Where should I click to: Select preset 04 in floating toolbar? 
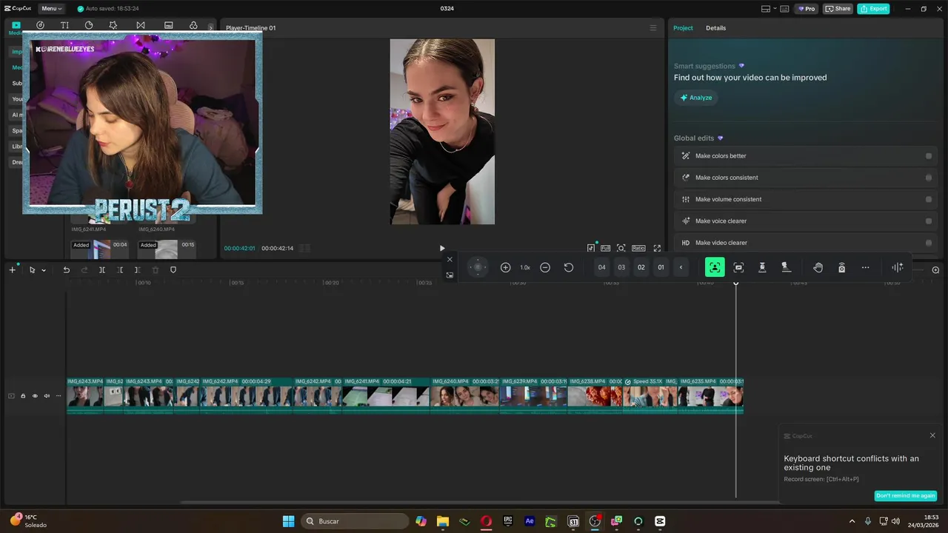[x=602, y=267]
